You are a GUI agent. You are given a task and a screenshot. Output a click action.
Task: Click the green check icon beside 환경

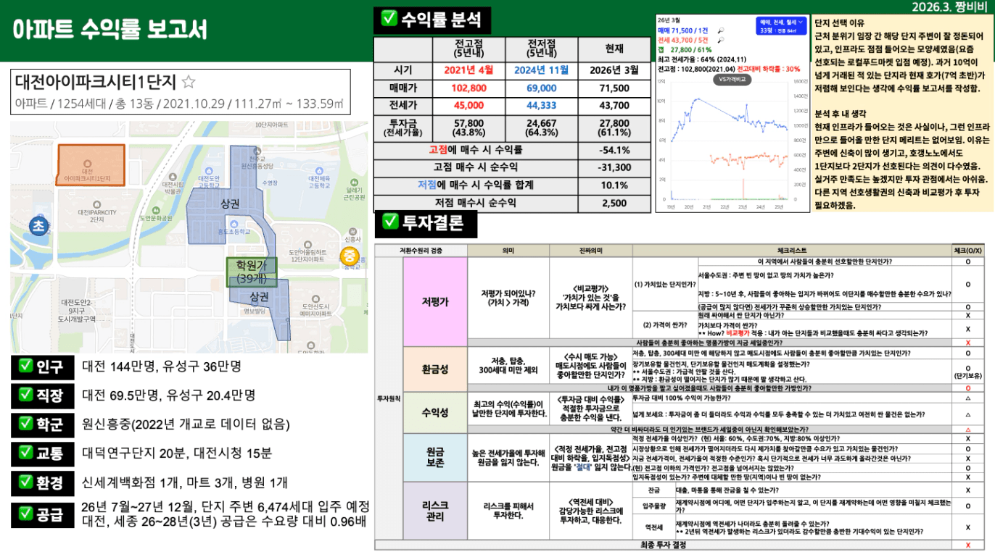tap(25, 483)
